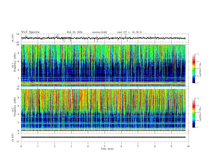Click the ch.1 "Frequency (kHz)" axis label
The width and height of the screenshot is (212, 164).
click(x=15, y=62)
